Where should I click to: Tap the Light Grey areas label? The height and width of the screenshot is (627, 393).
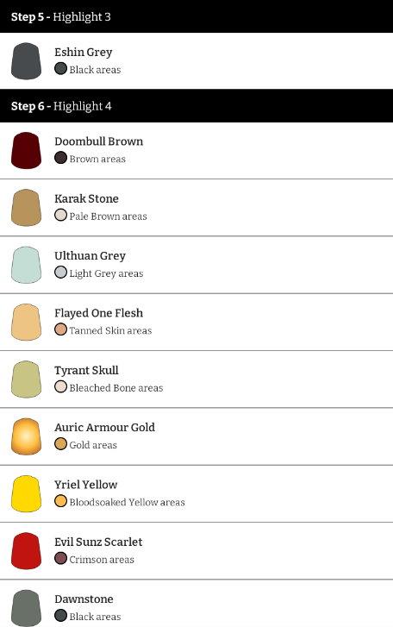click(106, 273)
